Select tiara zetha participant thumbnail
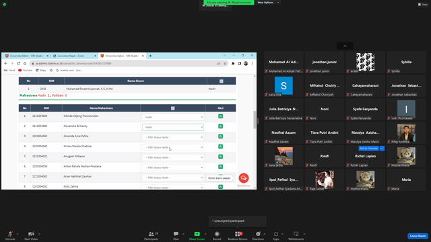431x242 pixels. 284,157
